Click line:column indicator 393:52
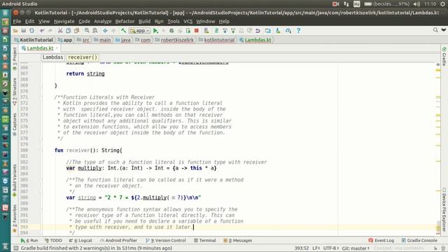The image size is (448, 252). click(302, 248)
